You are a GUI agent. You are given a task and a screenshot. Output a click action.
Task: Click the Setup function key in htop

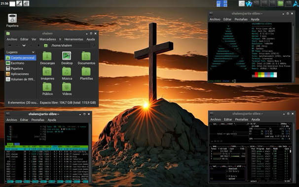18,182
